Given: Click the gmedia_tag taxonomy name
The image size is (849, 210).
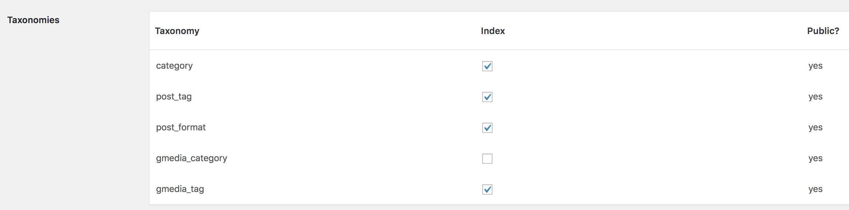Looking at the screenshot, I should [180, 189].
